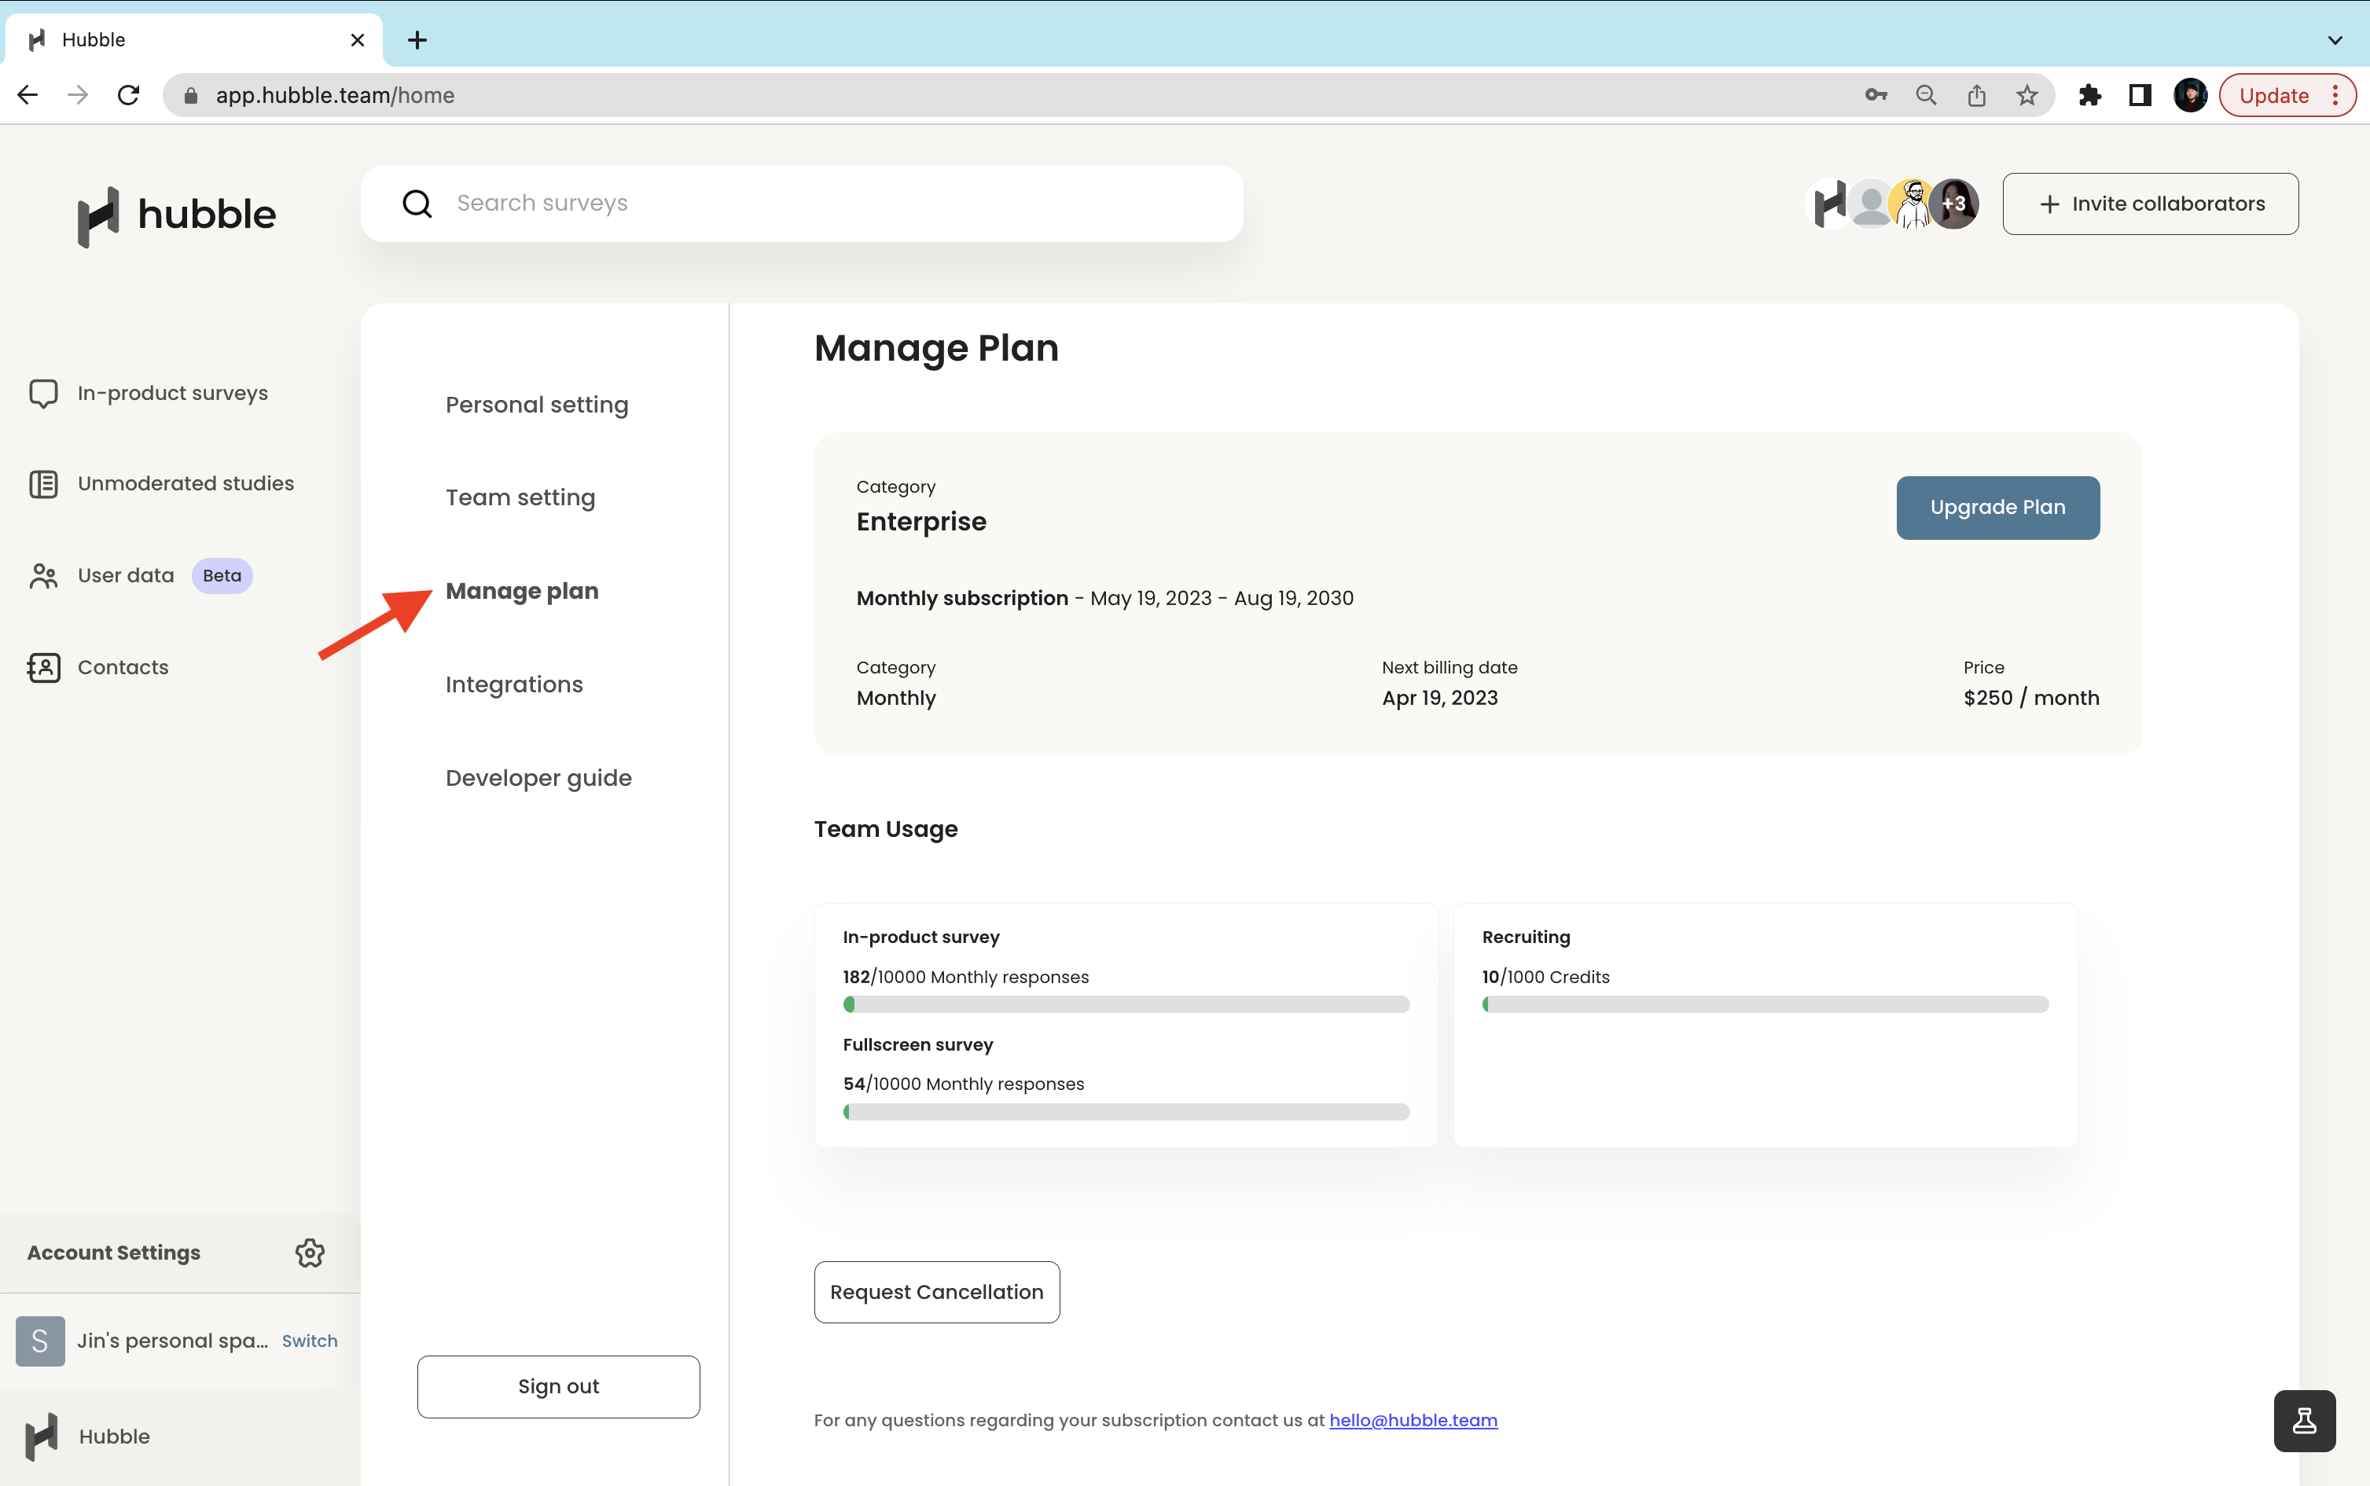The width and height of the screenshot is (2370, 1486).
Task: Click the Account Settings label
Action: click(114, 1253)
